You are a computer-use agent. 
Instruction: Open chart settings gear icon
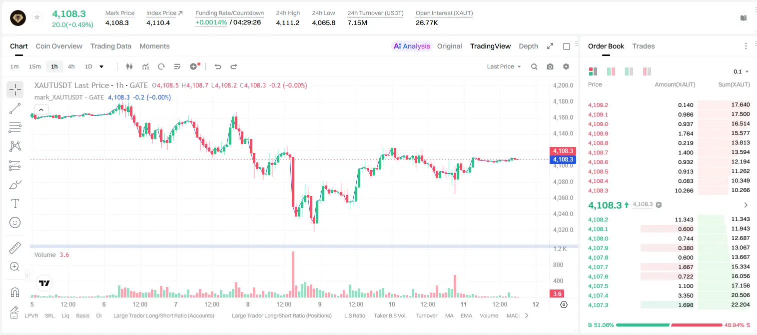566,66
